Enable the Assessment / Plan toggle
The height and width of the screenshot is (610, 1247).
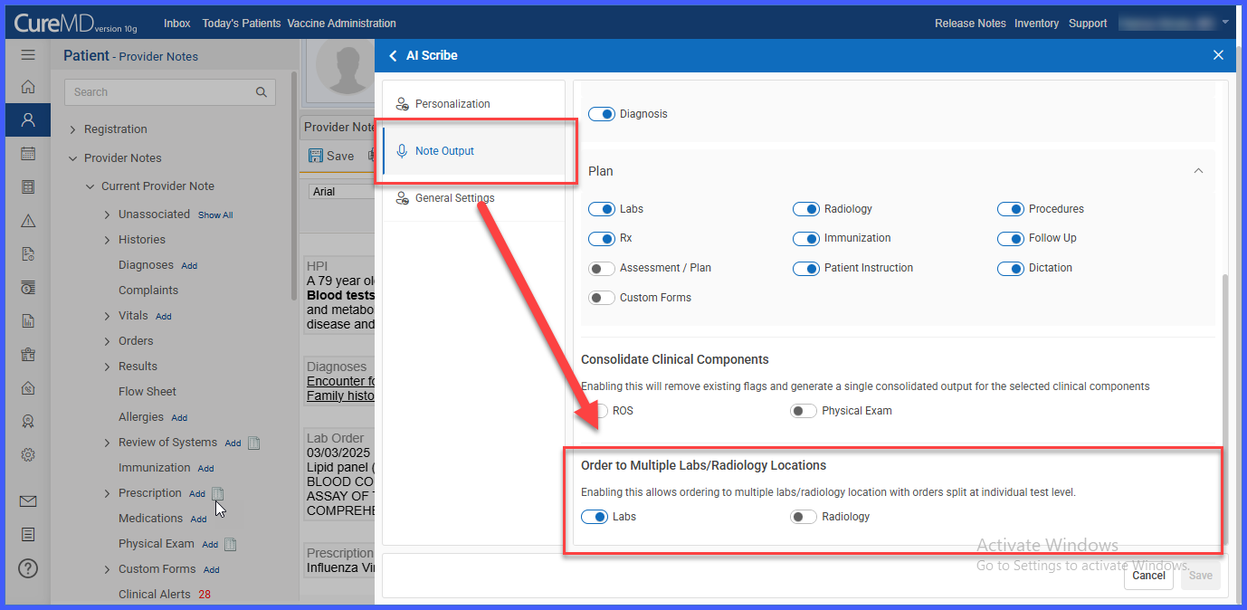601,268
